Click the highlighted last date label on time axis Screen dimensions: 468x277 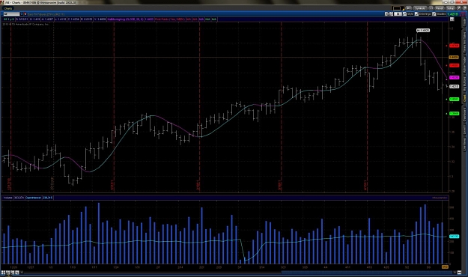(445, 267)
